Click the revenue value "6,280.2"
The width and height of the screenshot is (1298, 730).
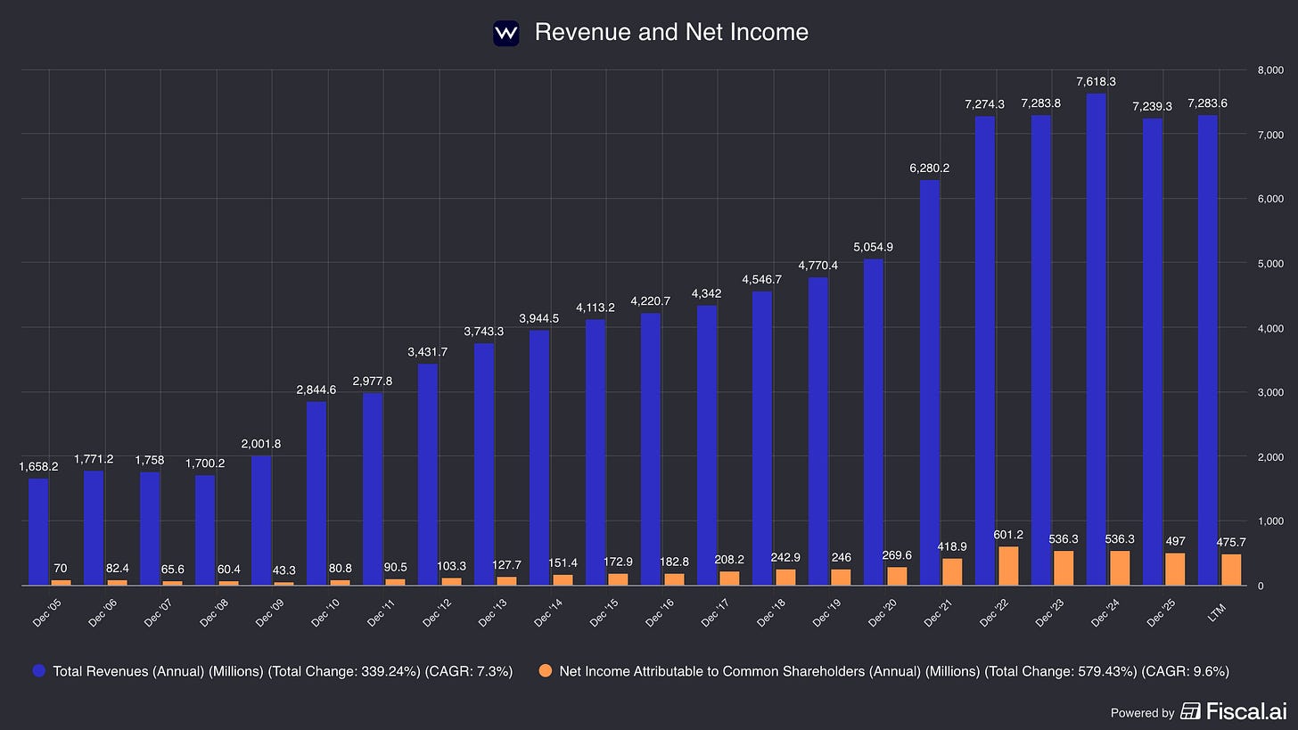pyautogui.click(x=930, y=168)
